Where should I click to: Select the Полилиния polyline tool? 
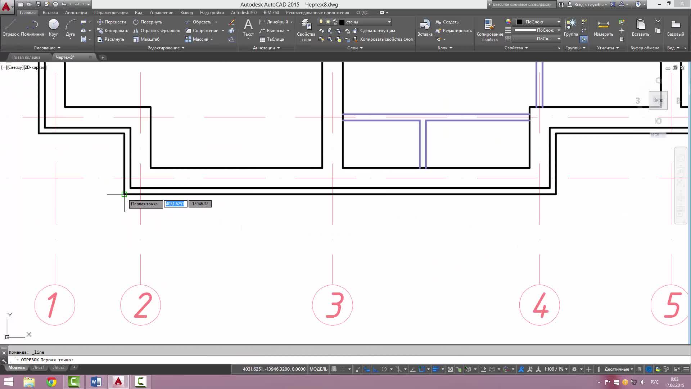tap(32, 28)
